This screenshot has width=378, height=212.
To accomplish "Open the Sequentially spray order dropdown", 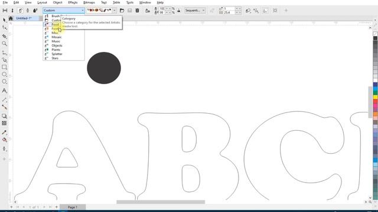I will point(195,11).
